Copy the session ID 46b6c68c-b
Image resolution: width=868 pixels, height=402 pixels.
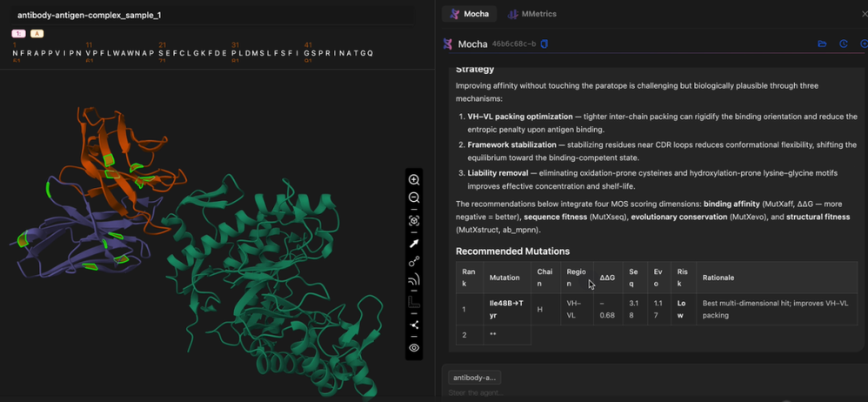[x=544, y=44]
